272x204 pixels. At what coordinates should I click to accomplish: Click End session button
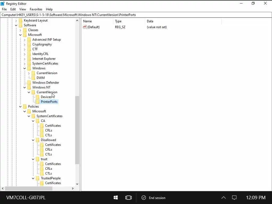coord(154,198)
